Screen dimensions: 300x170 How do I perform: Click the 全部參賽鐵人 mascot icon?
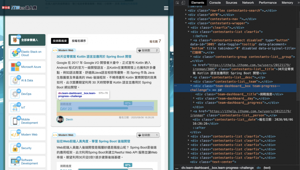[x=15, y=40]
